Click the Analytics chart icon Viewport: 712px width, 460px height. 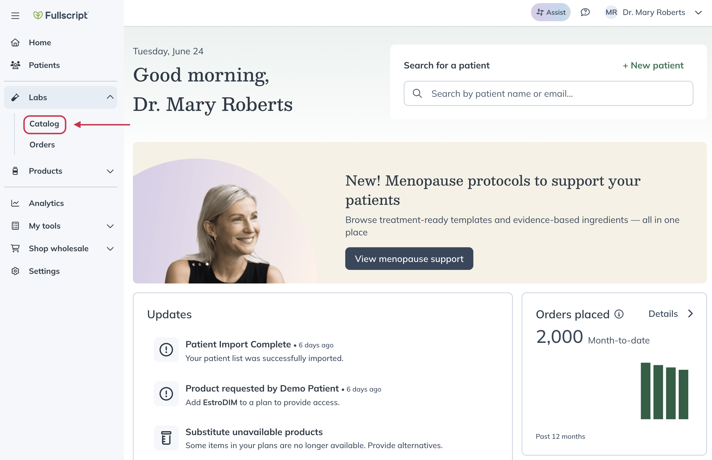(15, 203)
